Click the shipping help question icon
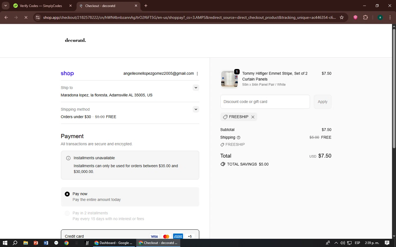Image resolution: width=396 pixels, height=247 pixels. 239,137
